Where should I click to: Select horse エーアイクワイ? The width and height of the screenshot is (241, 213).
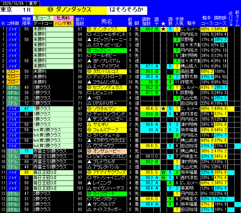point(107,66)
